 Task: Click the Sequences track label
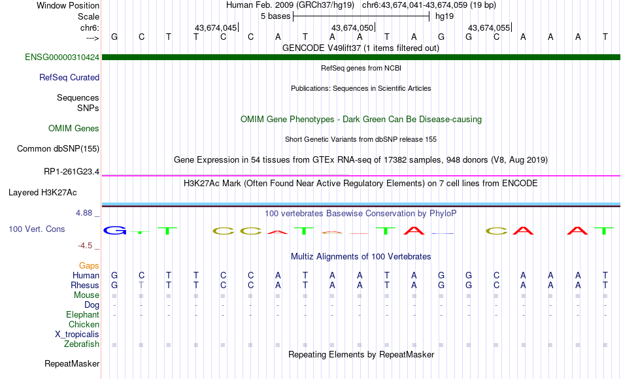pos(78,97)
